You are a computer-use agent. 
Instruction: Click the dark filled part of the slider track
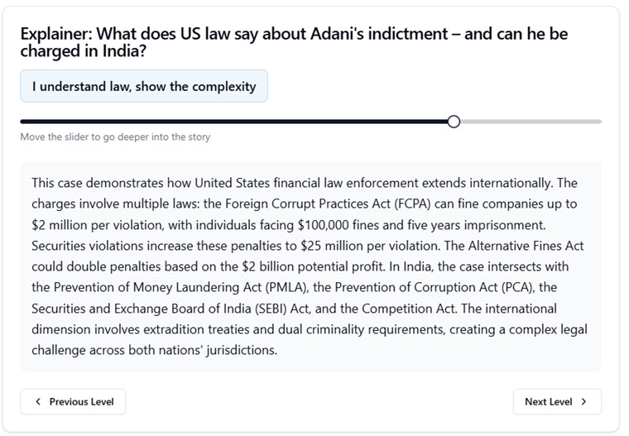click(x=232, y=122)
